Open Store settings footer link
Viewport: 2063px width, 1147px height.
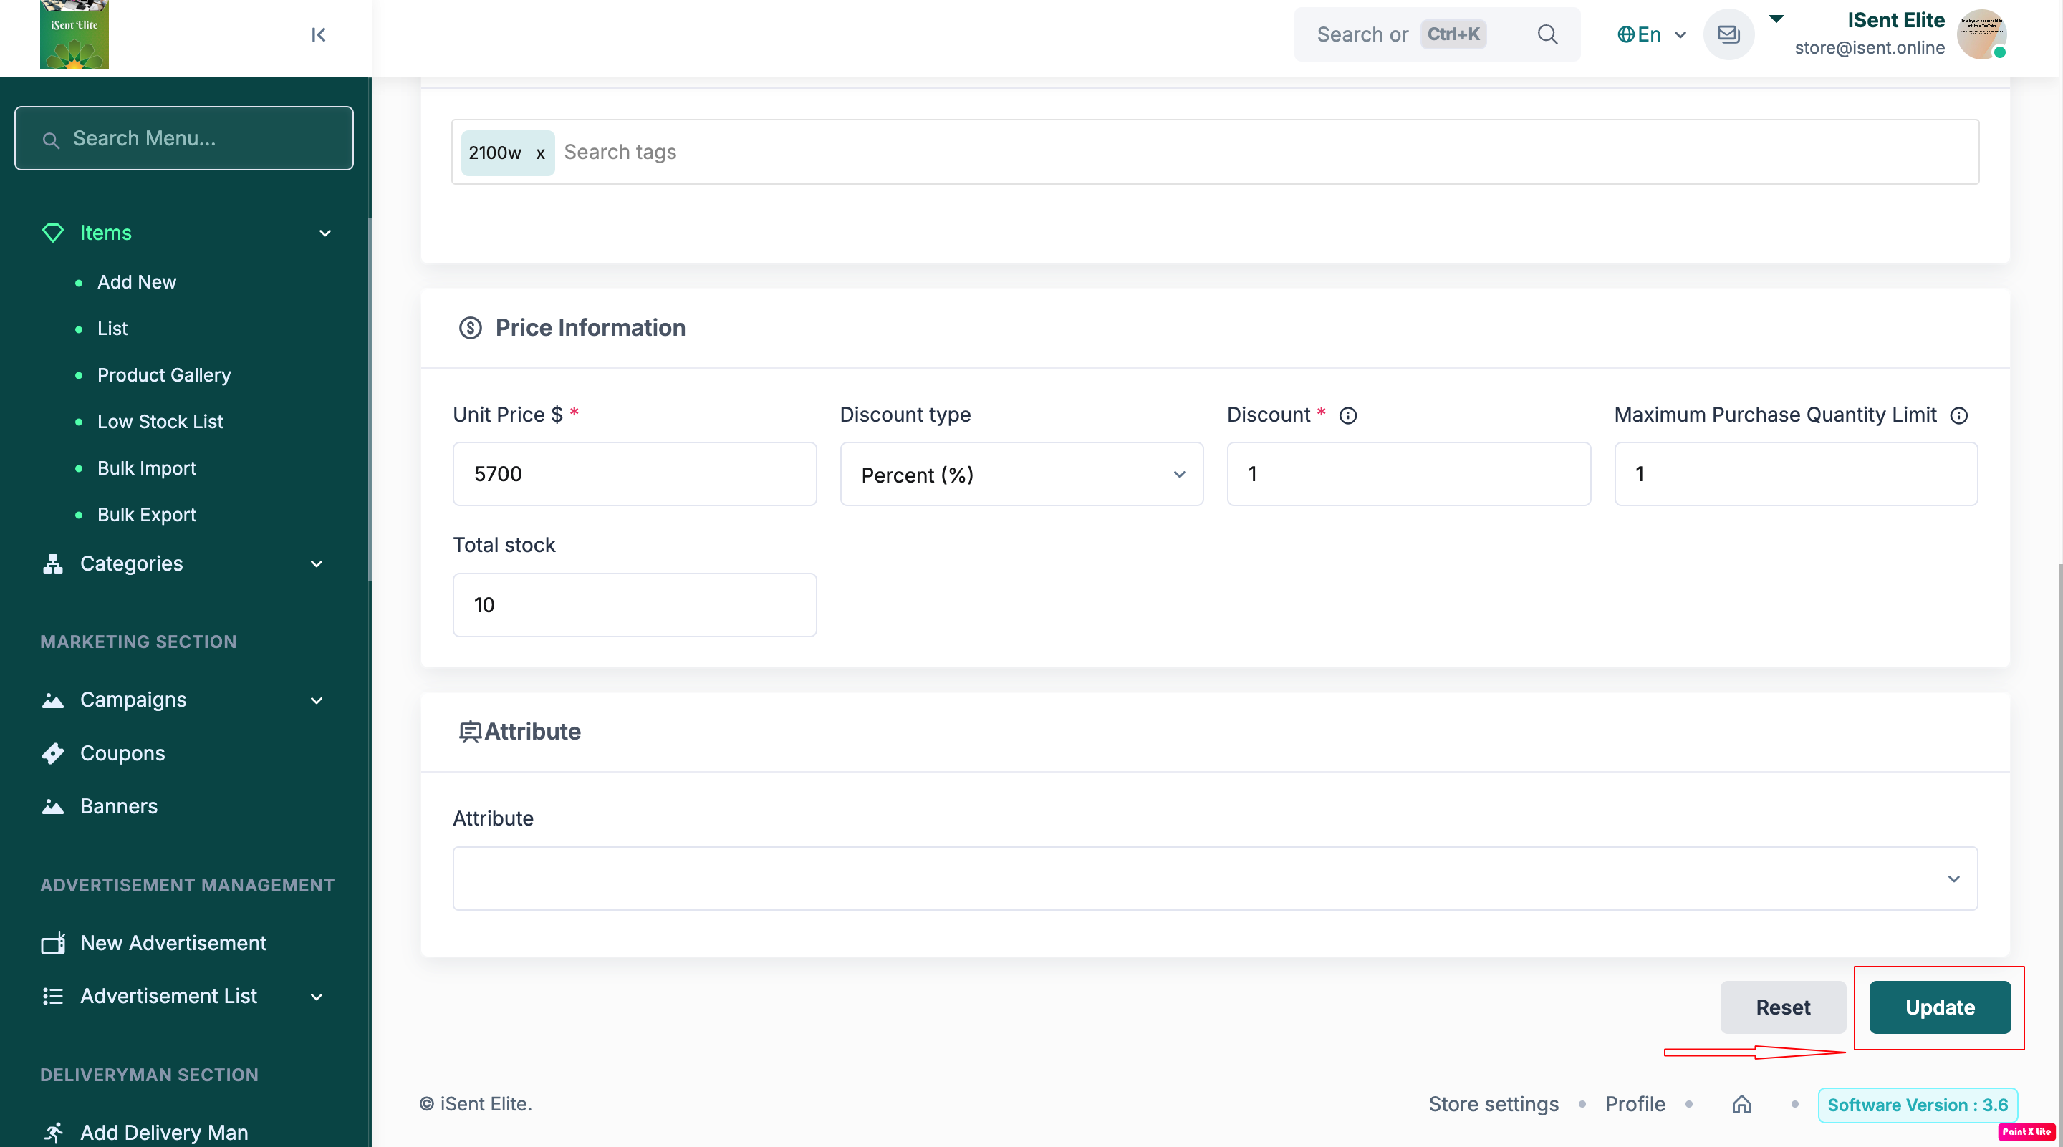coord(1493,1104)
